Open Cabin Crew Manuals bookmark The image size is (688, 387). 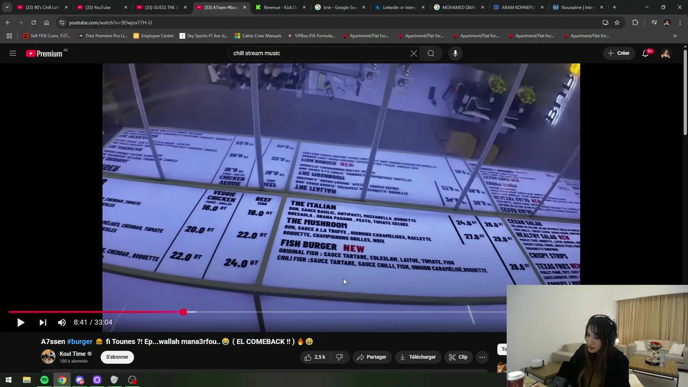(257, 35)
